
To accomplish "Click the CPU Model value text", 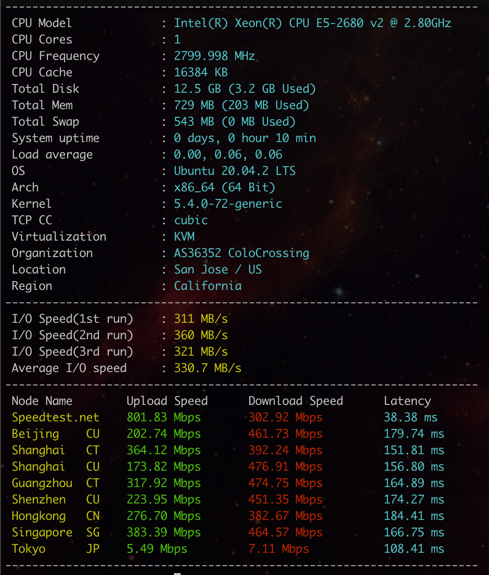I will coord(312,23).
